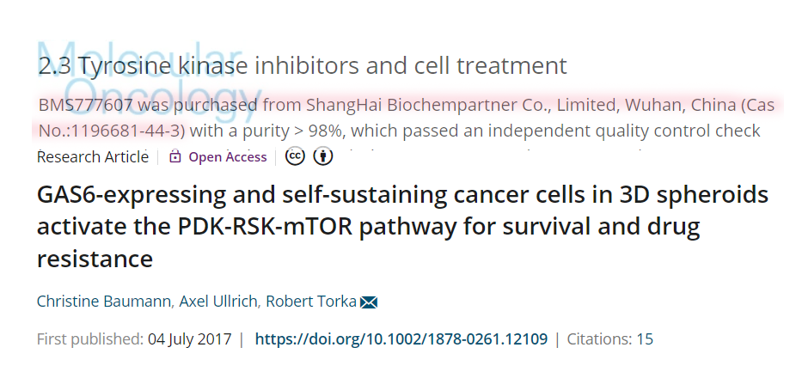Click the ShangHai Biochempartner Co. company name
The width and height of the screenshot is (796, 372).
pos(431,106)
